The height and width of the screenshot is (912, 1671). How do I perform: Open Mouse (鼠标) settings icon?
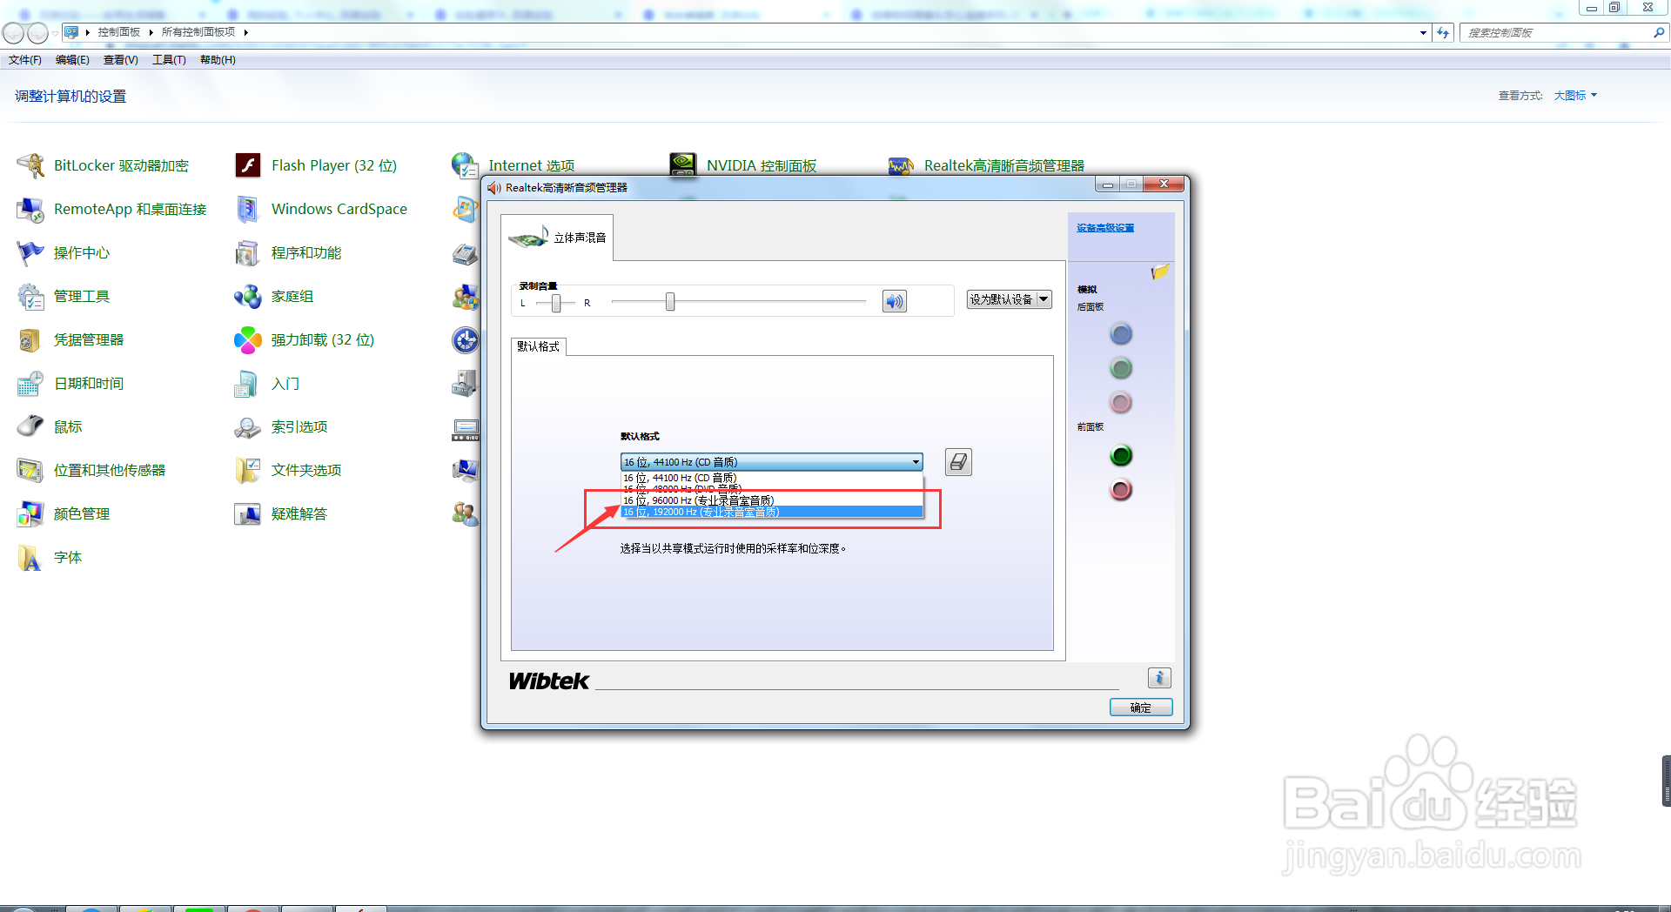30,426
